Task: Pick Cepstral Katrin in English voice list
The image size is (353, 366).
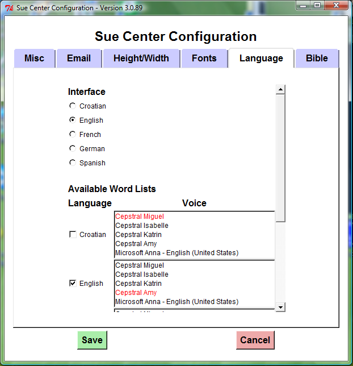Action: tap(138, 284)
